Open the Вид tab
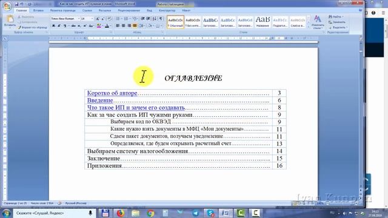The height and width of the screenshot is (218, 388). point(150,10)
